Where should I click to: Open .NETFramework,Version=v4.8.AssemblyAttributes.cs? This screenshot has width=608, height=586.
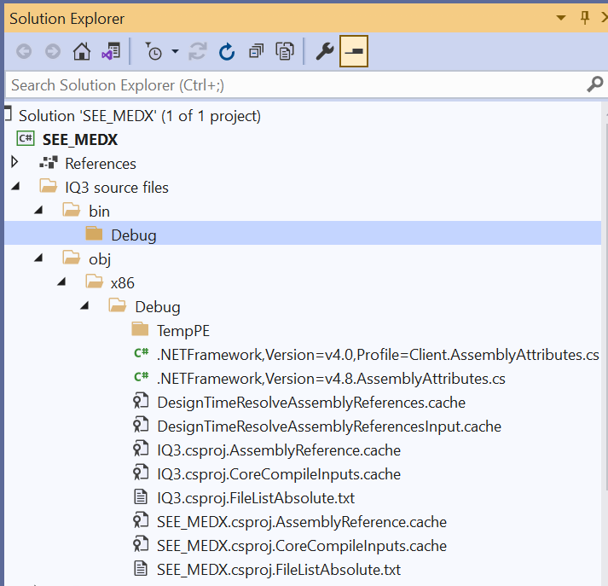(x=331, y=379)
